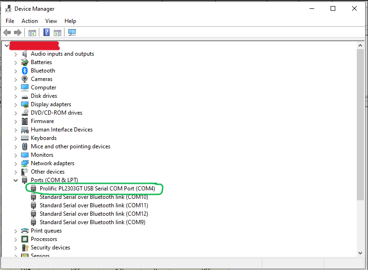Image resolution: width=368 pixels, height=270 pixels.
Task: Click the vertical scrollbar thumb
Action: point(360,124)
